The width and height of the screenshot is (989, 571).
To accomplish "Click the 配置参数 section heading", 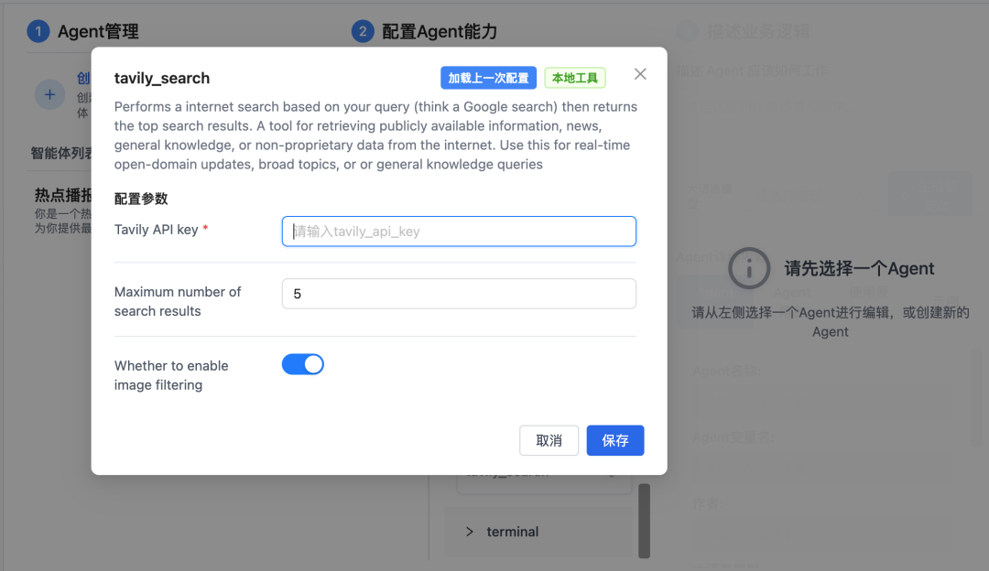I will 141,199.
